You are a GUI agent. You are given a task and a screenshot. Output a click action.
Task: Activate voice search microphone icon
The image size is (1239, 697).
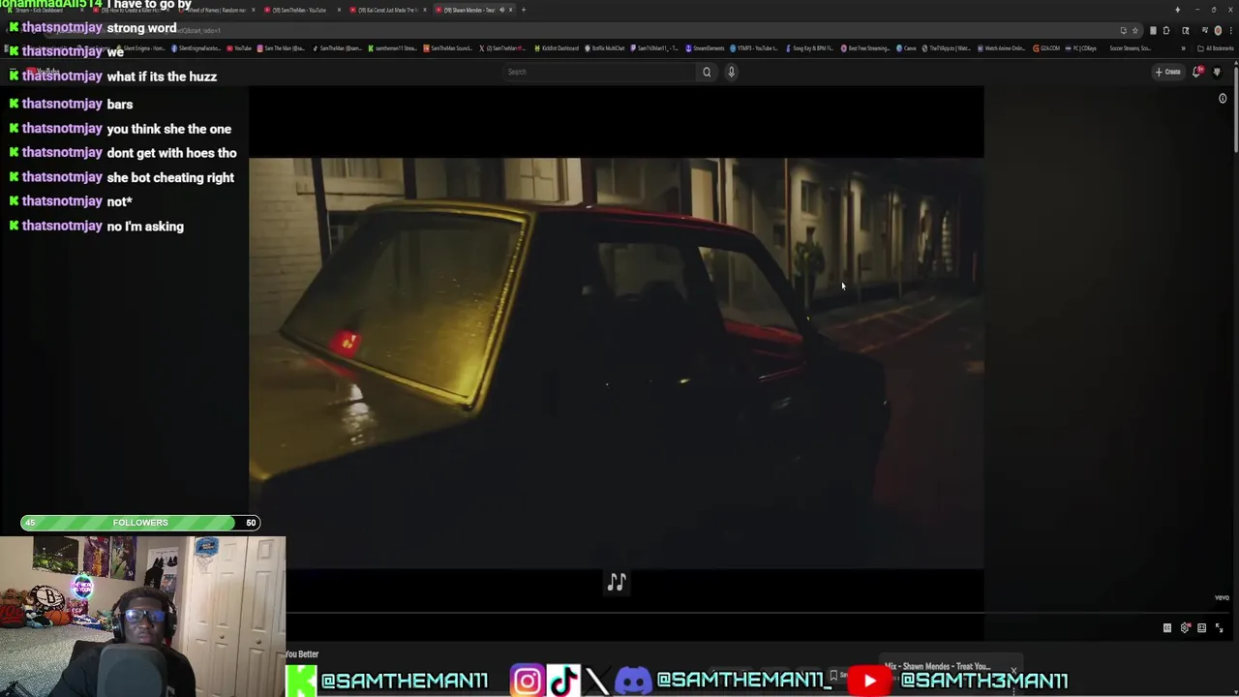point(731,72)
